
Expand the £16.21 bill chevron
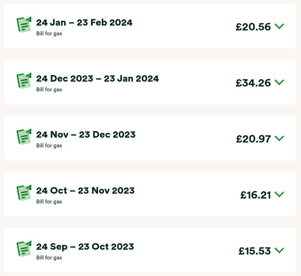click(279, 194)
